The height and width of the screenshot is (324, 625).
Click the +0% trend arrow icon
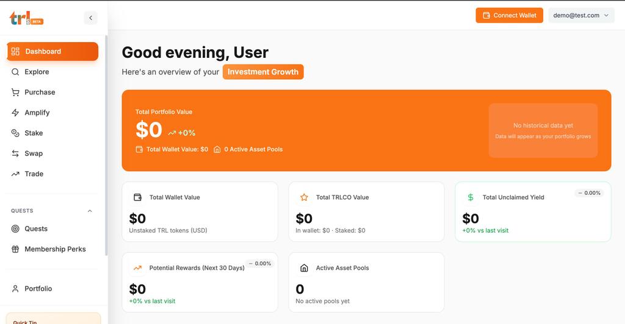[x=172, y=133]
